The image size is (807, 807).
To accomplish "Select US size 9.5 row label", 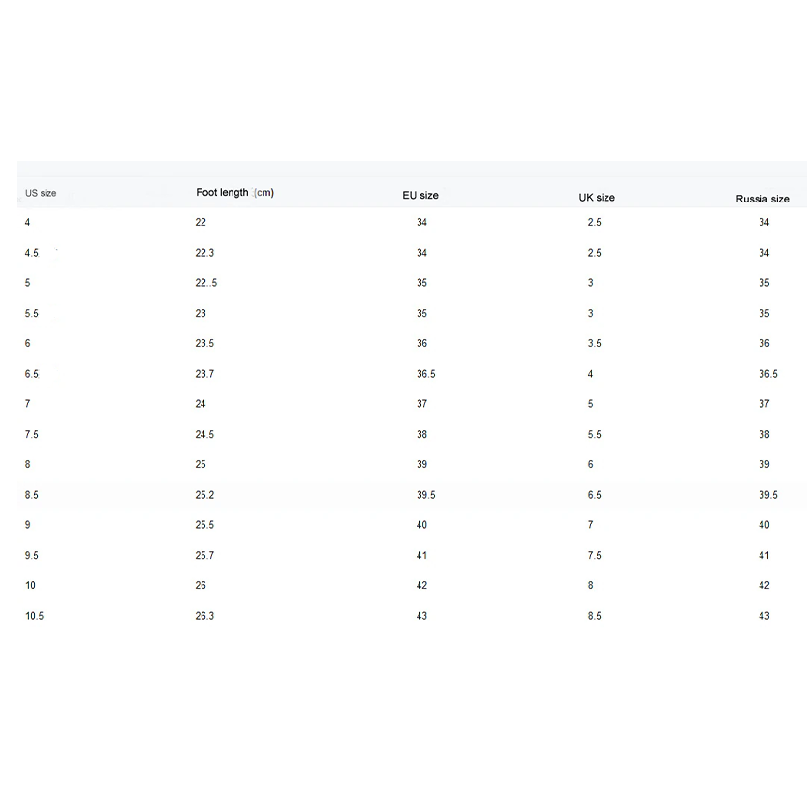I will (x=32, y=556).
